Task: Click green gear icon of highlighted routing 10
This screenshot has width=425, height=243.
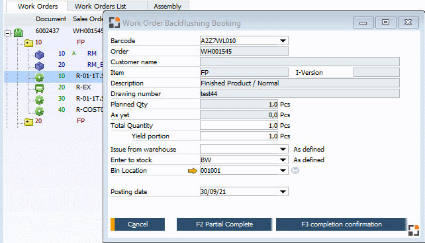Action: click(x=39, y=77)
